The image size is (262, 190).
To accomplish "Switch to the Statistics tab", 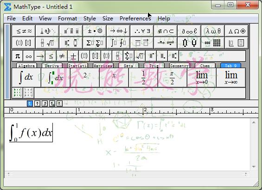I will [77, 66].
